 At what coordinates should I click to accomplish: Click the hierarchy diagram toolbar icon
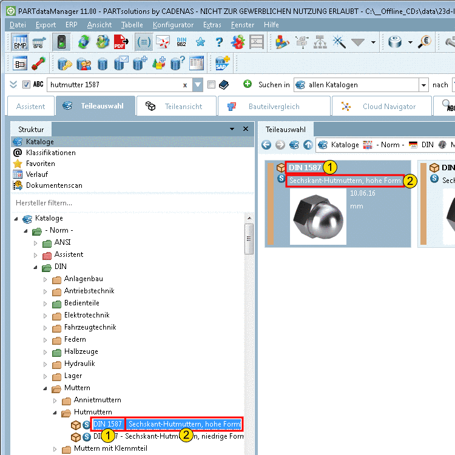click(320, 42)
